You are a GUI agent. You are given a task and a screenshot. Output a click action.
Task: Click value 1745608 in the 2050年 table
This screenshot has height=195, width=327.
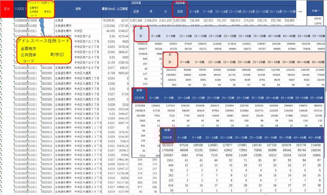tap(168, 150)
